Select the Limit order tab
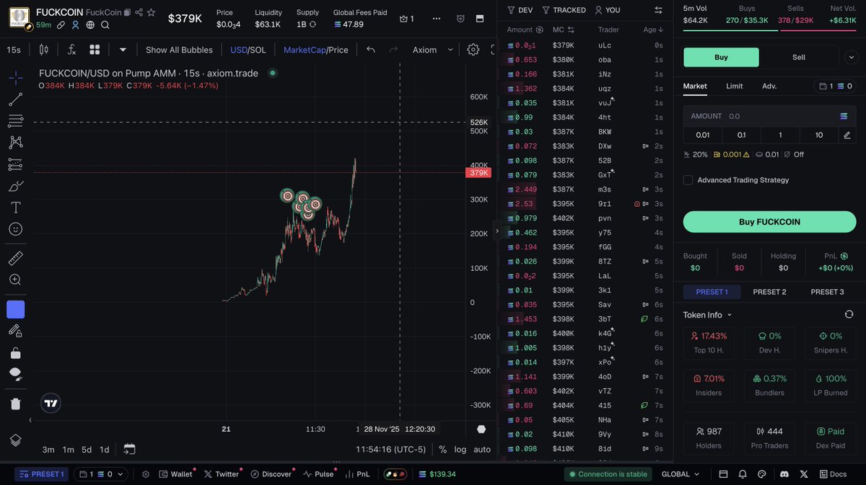Screen dimensions: 866x485 [734, 86]
